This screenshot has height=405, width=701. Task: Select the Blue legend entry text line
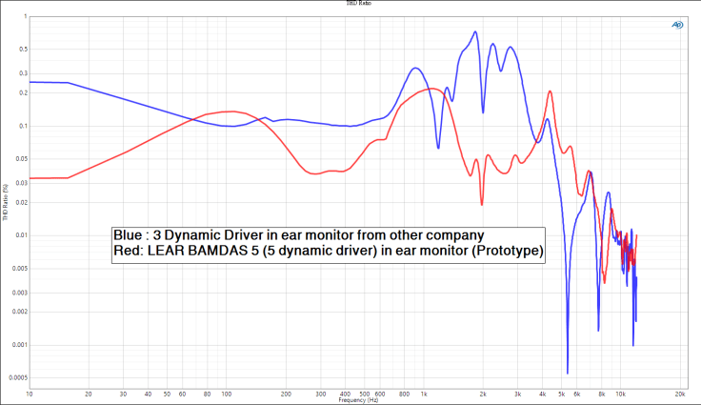[x=299, y=234]
